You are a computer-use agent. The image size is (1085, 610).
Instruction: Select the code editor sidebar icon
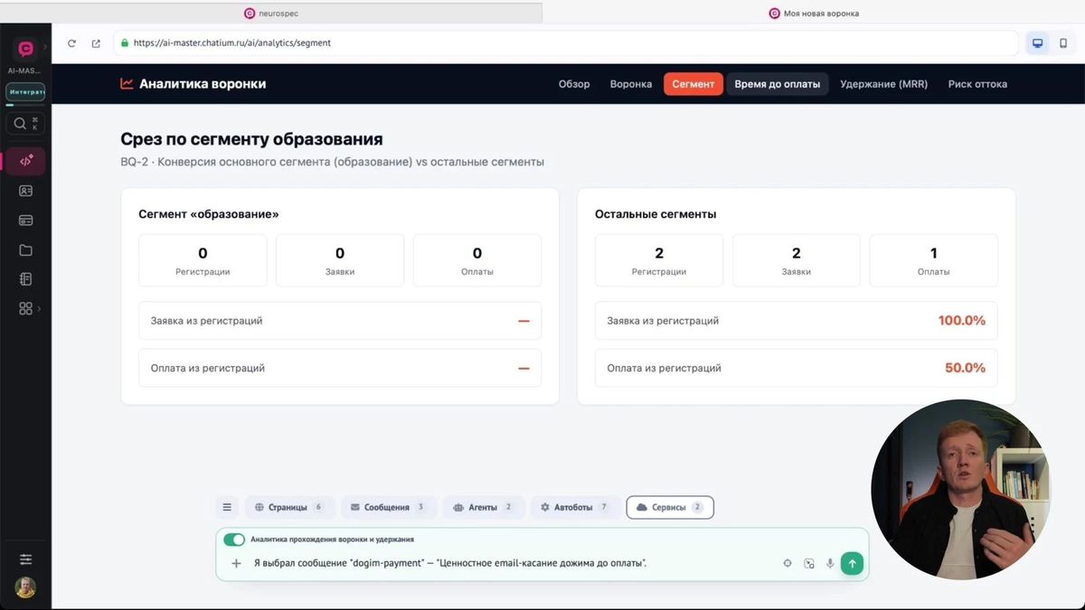tap(25, 161)
